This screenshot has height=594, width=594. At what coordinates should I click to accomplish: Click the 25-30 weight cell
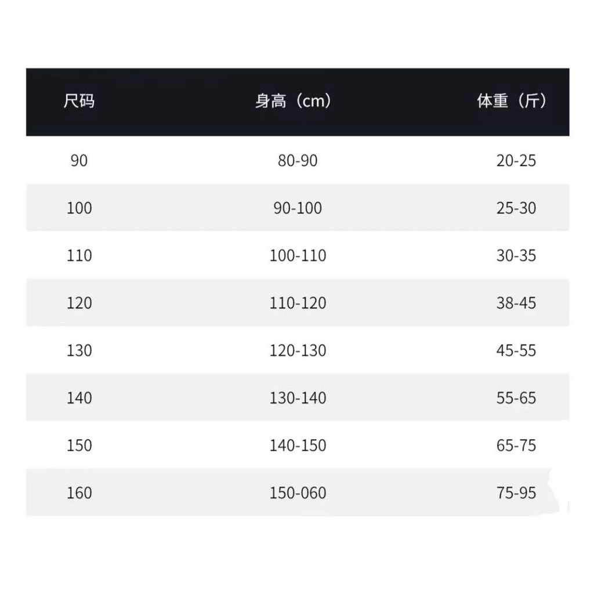(x=516, y=208)
